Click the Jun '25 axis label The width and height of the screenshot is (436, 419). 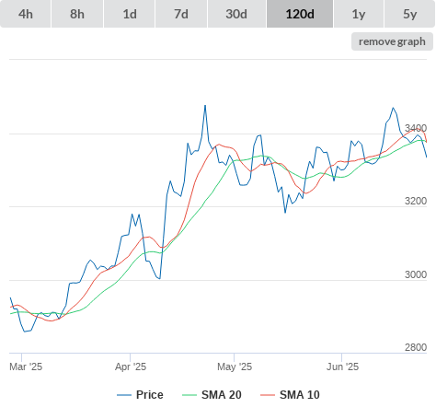pyautogui.click(x=342, y=367)
